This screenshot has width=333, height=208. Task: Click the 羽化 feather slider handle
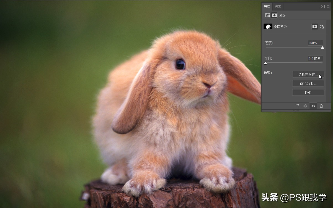(265, 63)
